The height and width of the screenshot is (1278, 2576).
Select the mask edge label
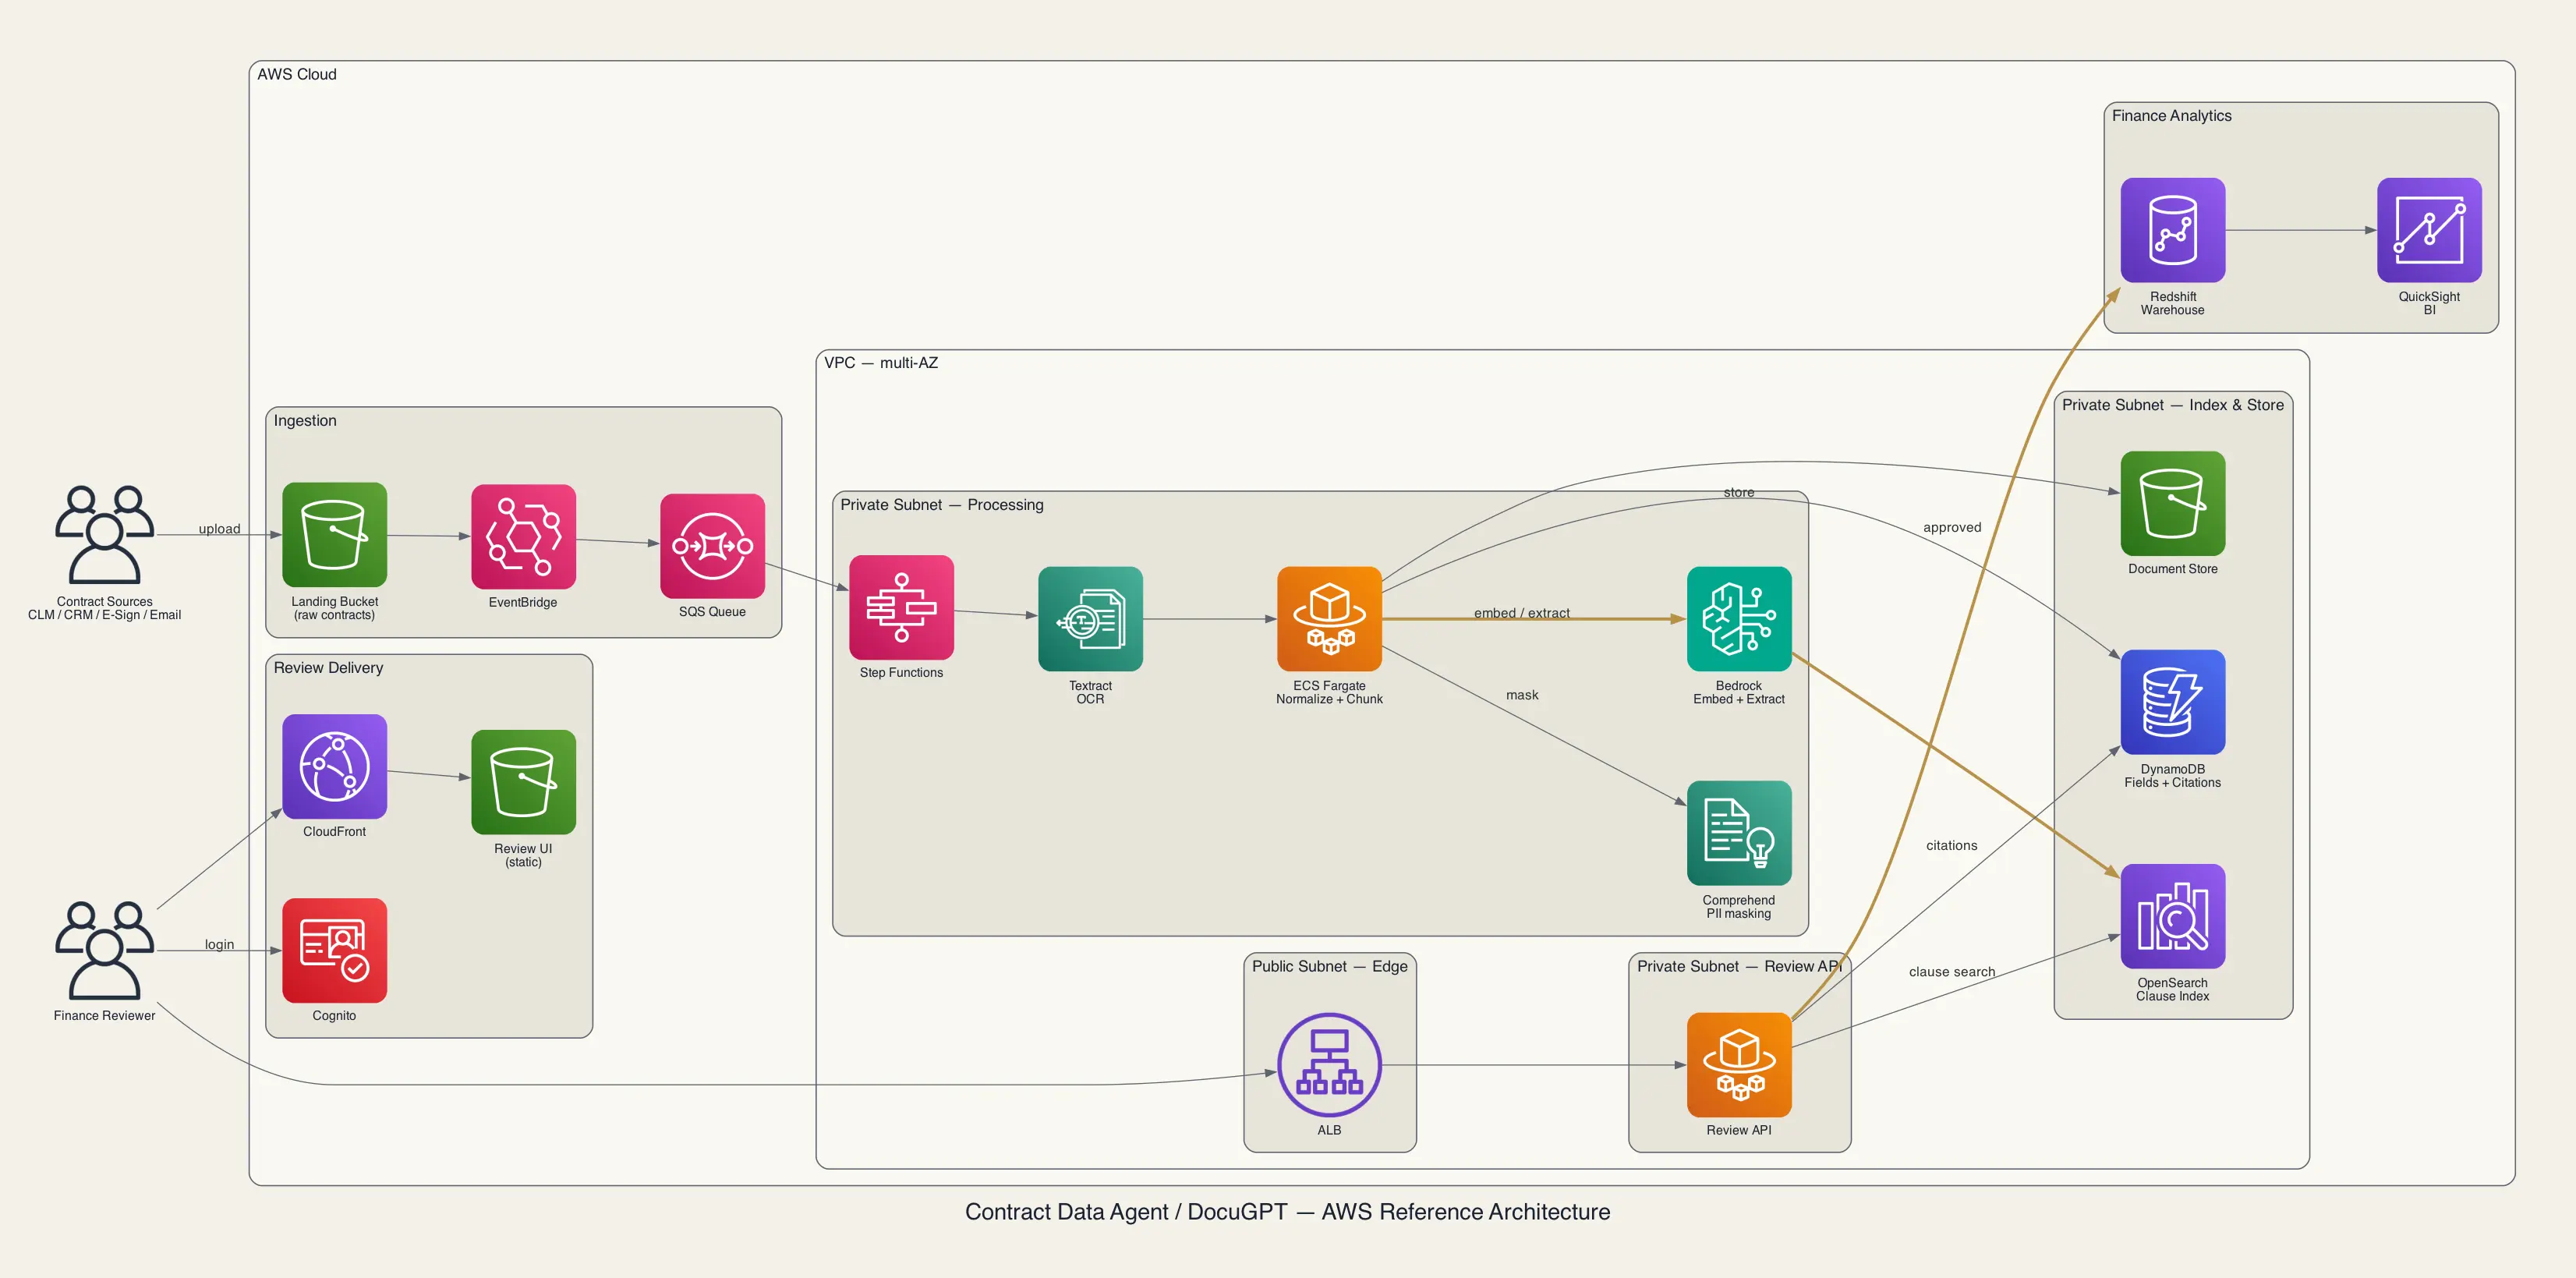[x=1522, y=695]
